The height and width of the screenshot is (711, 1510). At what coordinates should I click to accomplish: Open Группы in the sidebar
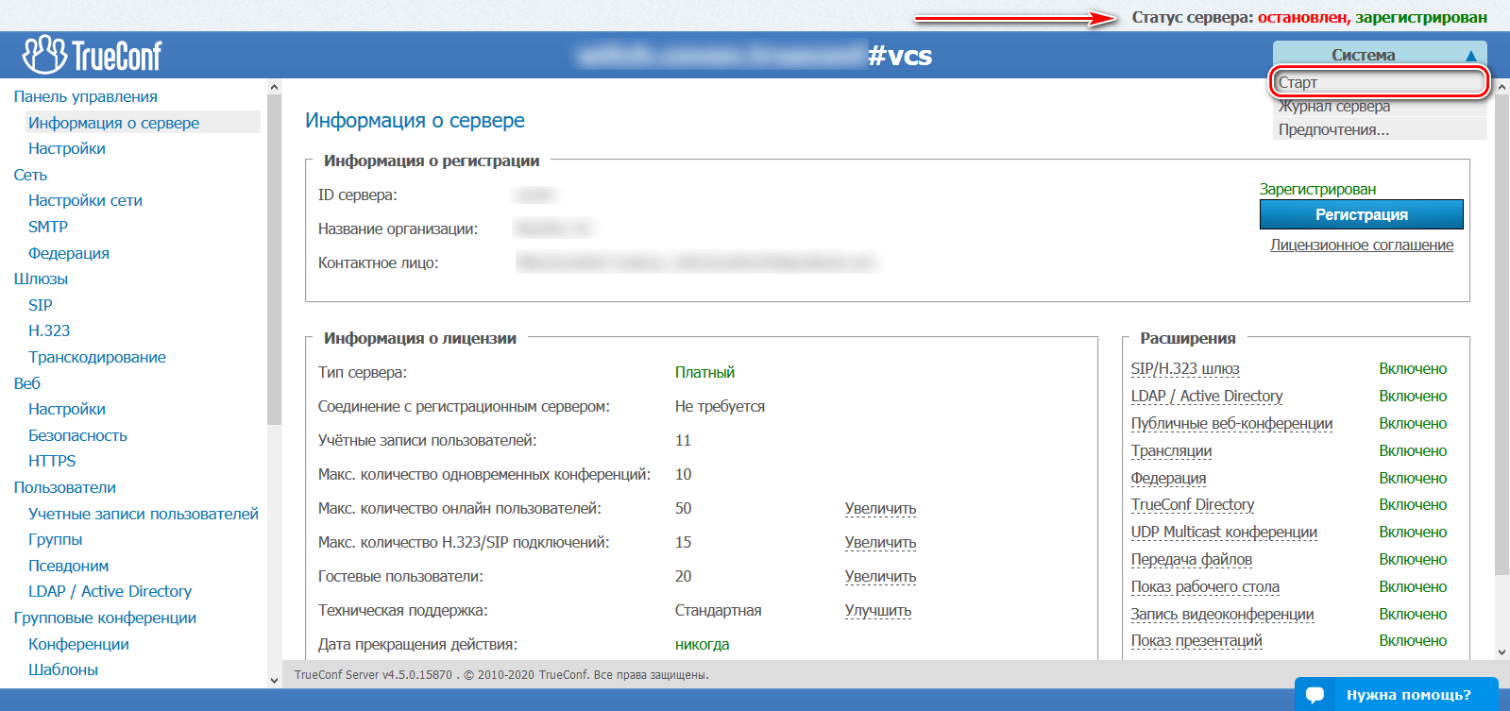click(x=55, y=539)
